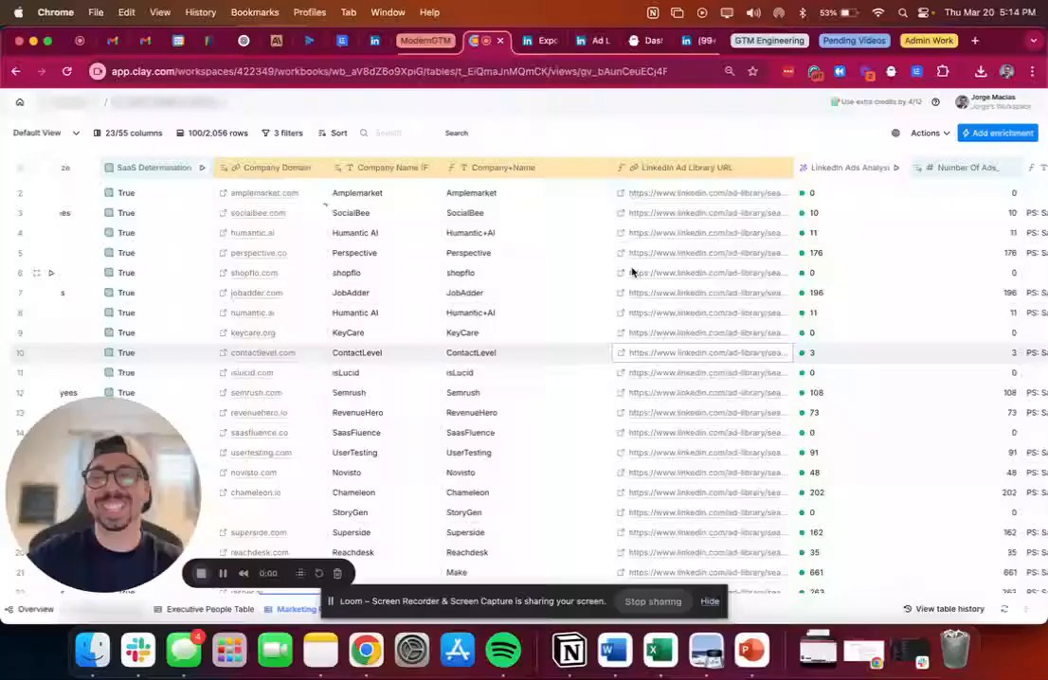
Task: Switch to Executive People Table tab
Action: [204, 609]
